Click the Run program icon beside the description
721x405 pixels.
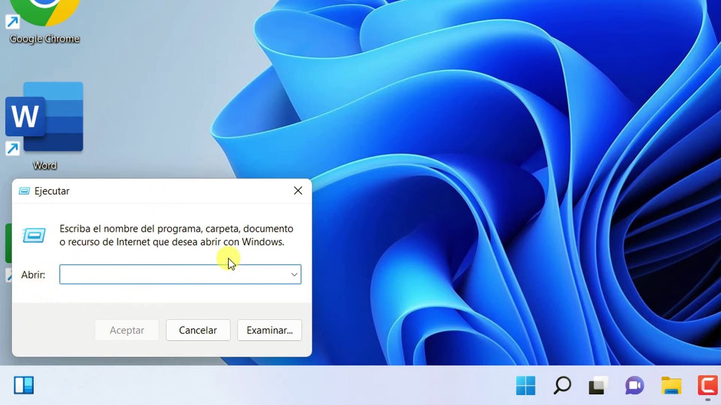(x=34, y=235)
